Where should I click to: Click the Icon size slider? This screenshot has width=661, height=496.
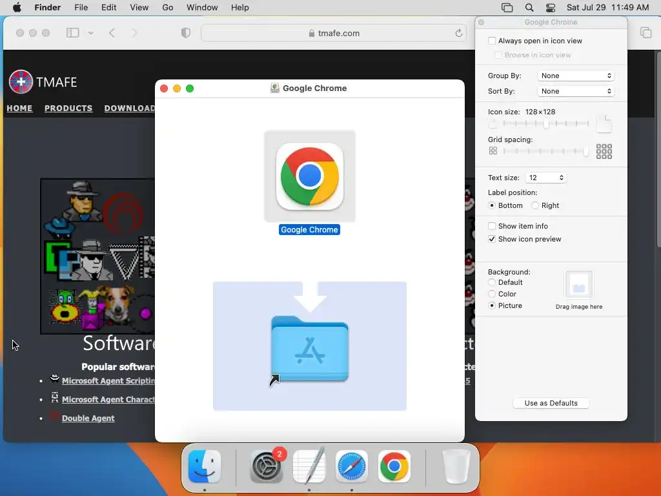546,123
